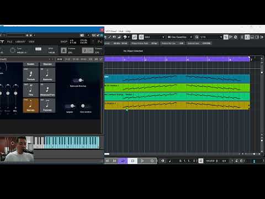Click the iterative quantize icon before 1/16
Viewport: 265px width, 199px height.
197,37
